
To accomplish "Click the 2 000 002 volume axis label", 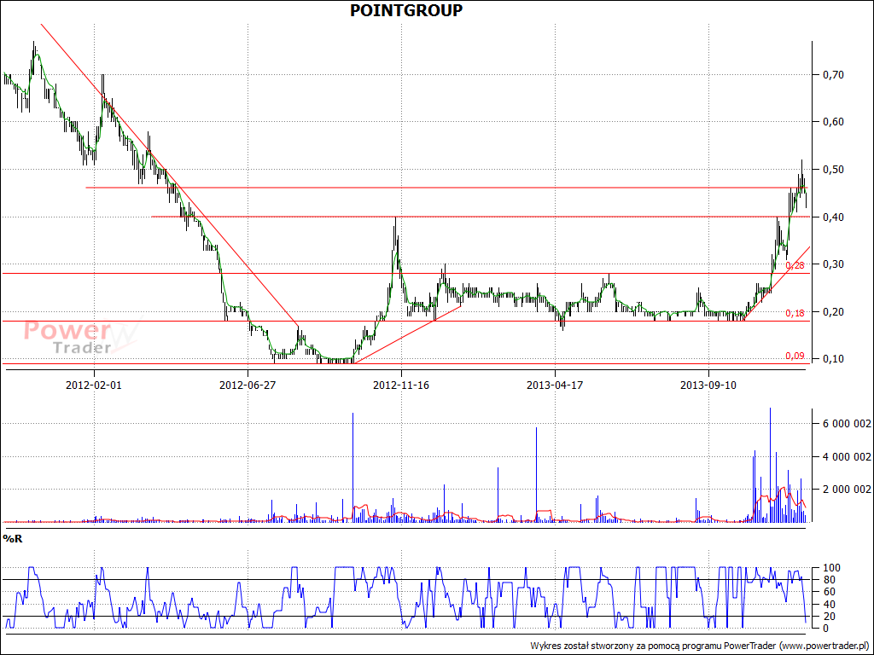I will (847, 489).
